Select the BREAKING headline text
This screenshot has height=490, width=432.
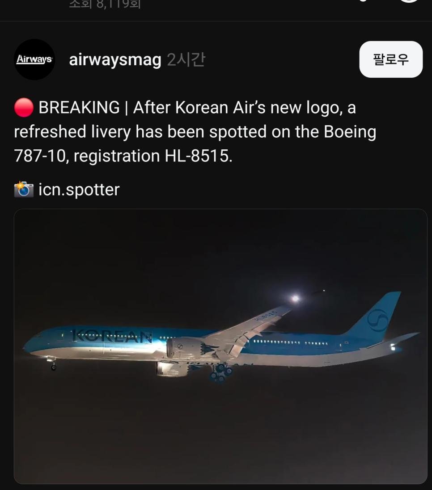[79, 107]
